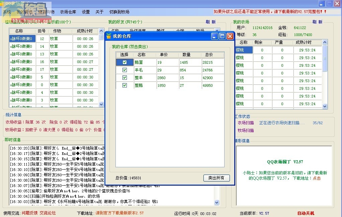Minimize the 我的仓库 dialog
Screen dimensions: 342x217
(x=215, y=36)
